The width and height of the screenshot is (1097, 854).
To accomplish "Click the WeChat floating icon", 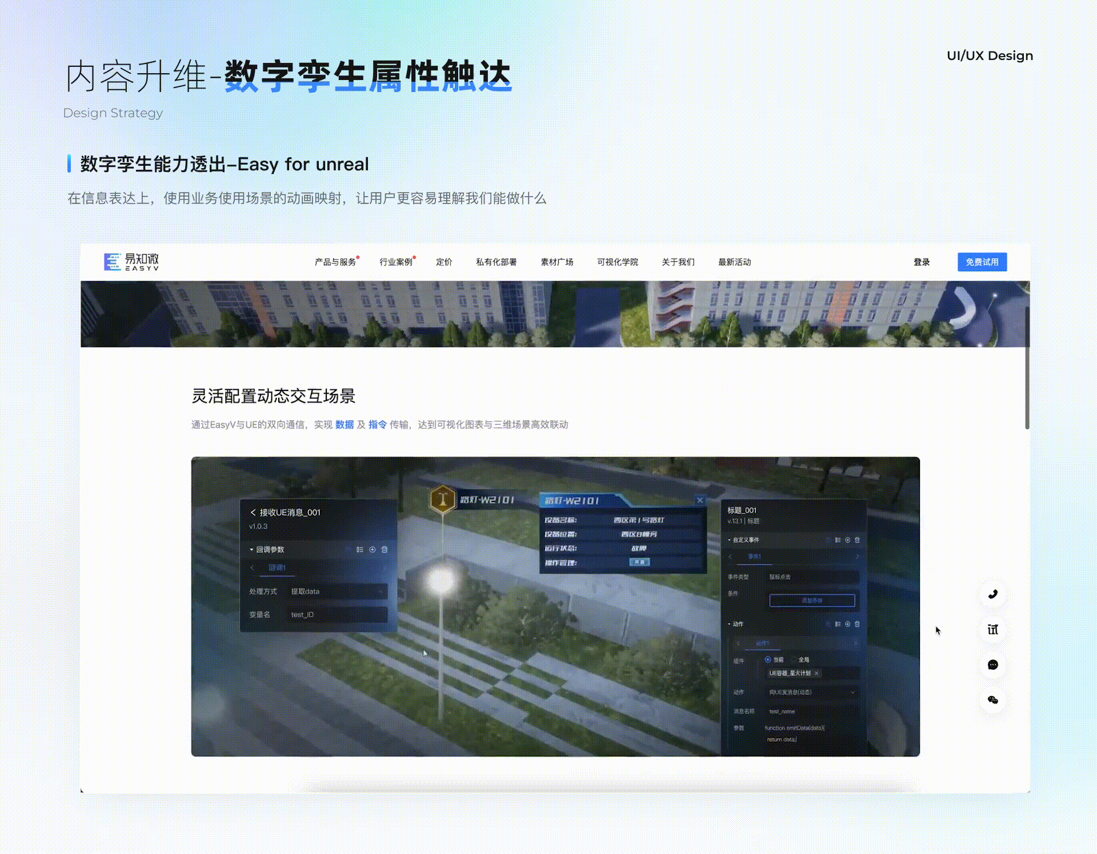I will [x=993, y=700].
